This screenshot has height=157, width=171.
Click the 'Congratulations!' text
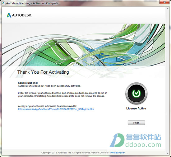coord(28,83)
